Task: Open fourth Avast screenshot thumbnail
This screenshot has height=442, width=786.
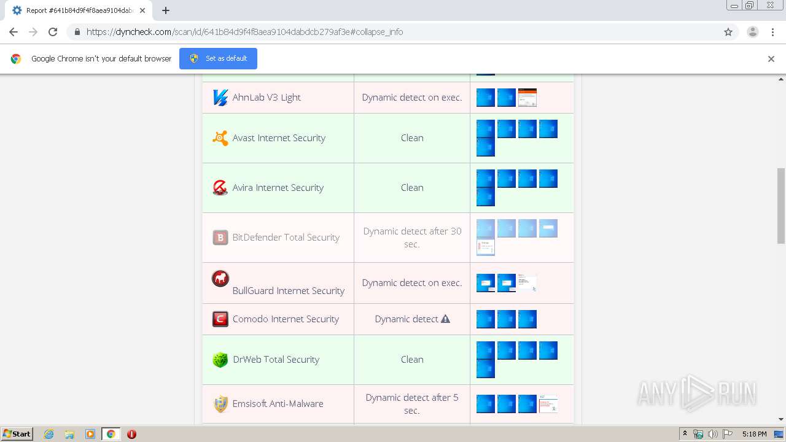Action: click(x=548, y=129)
